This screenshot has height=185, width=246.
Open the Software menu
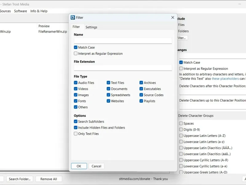pyautogui.click(x=20, y=11)
